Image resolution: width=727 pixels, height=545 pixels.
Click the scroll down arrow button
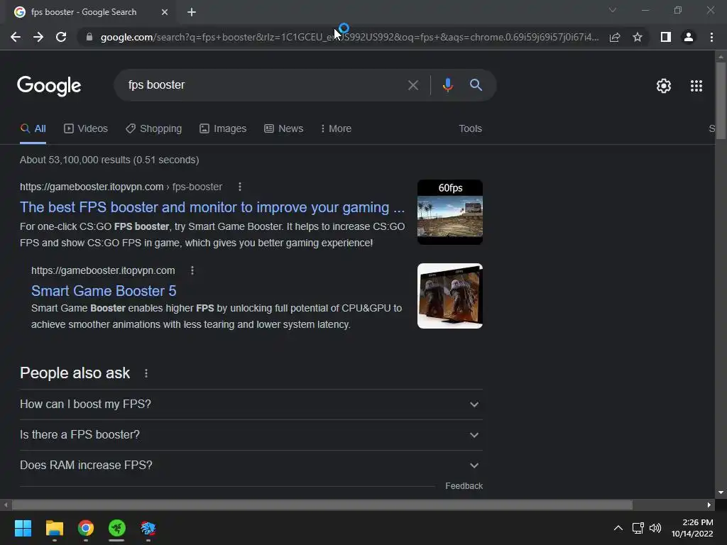(721, 492)
